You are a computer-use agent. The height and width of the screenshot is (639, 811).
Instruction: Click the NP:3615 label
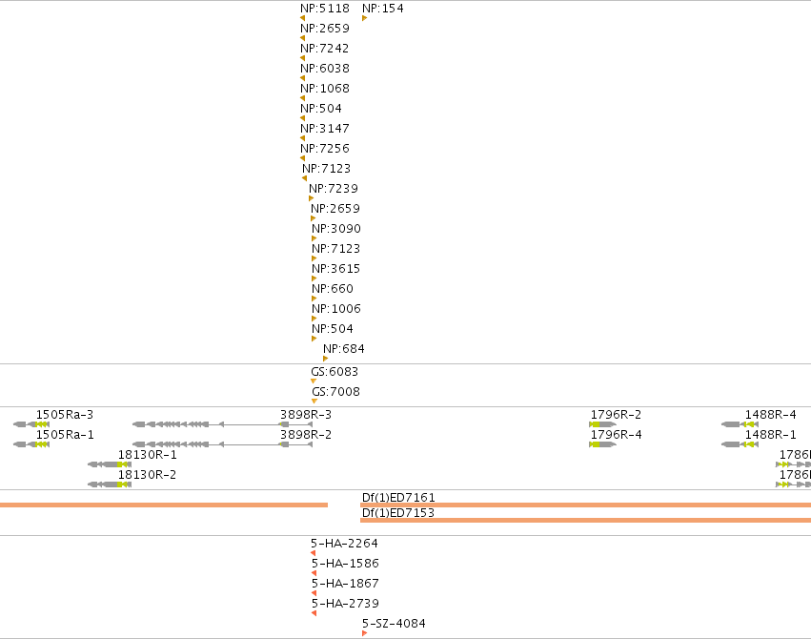point(336,269)
